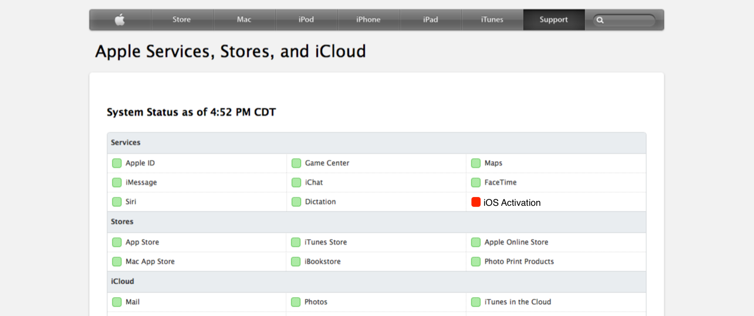Click the red iOS Activation status indicator
The image size is (754, 316).
476,202
